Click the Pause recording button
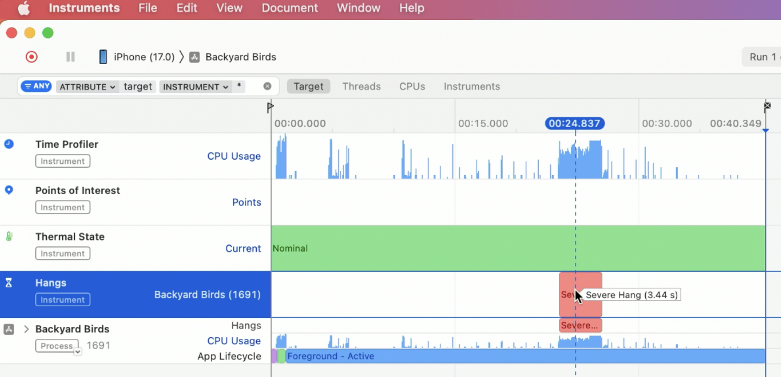The height and width of the screenshot is (377, 781). coord(71,57)
